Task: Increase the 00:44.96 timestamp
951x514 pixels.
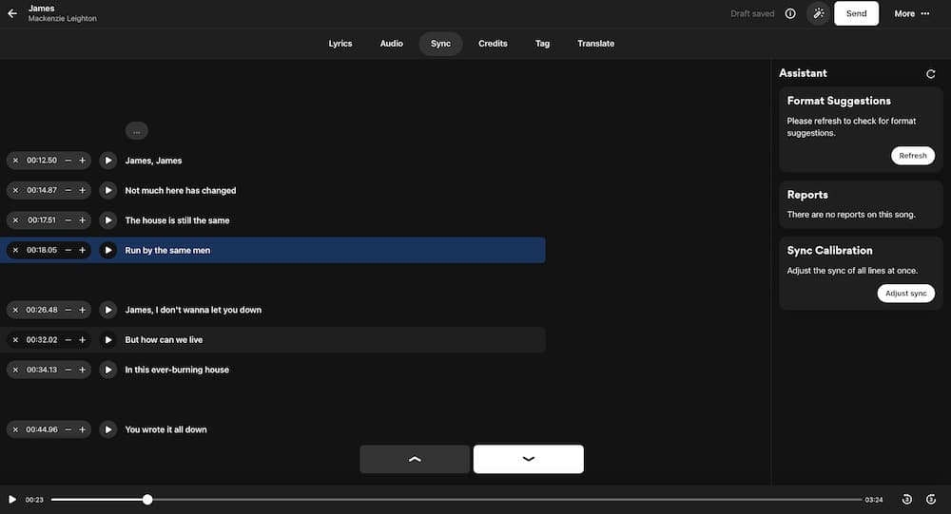Action: click(83, 429)
